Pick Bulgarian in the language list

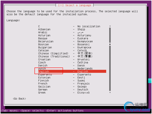(x=72, y=47)
